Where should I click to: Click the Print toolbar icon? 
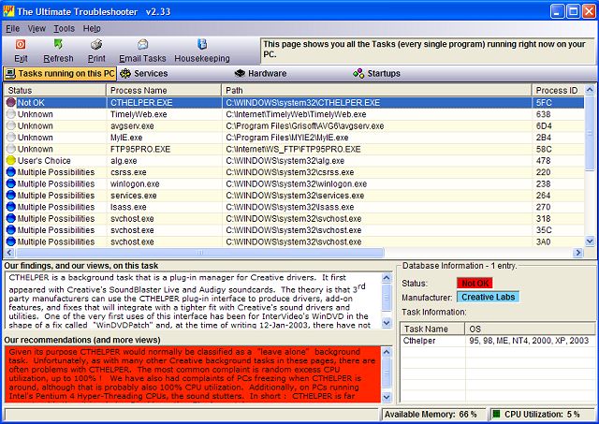96,45
